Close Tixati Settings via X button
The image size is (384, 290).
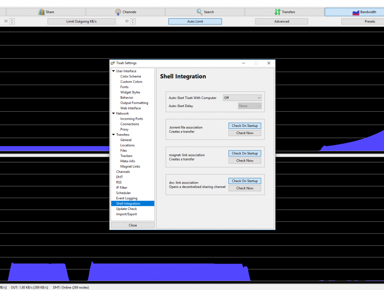[269, 63]
